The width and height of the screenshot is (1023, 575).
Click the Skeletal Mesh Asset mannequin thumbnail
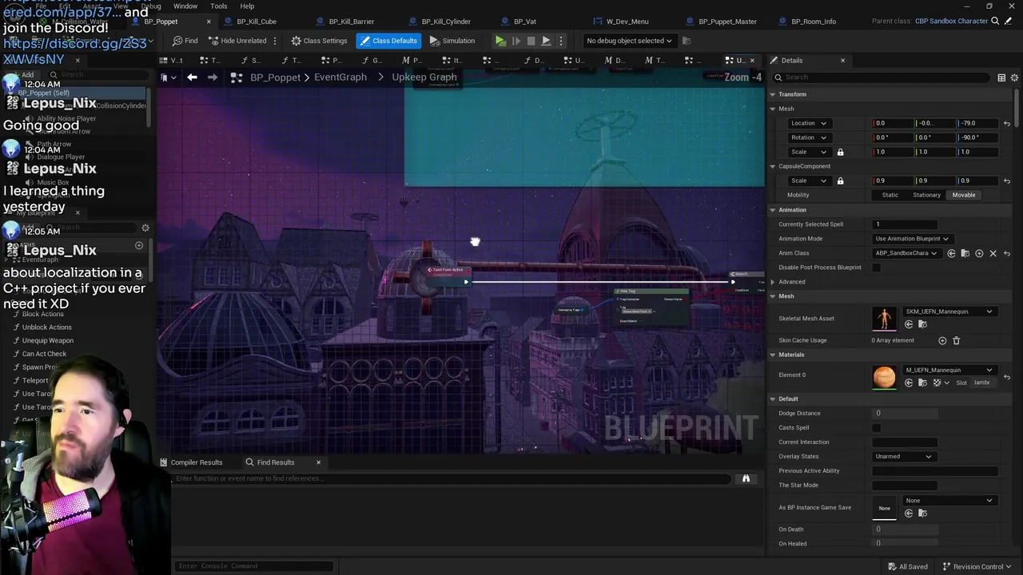885,319
